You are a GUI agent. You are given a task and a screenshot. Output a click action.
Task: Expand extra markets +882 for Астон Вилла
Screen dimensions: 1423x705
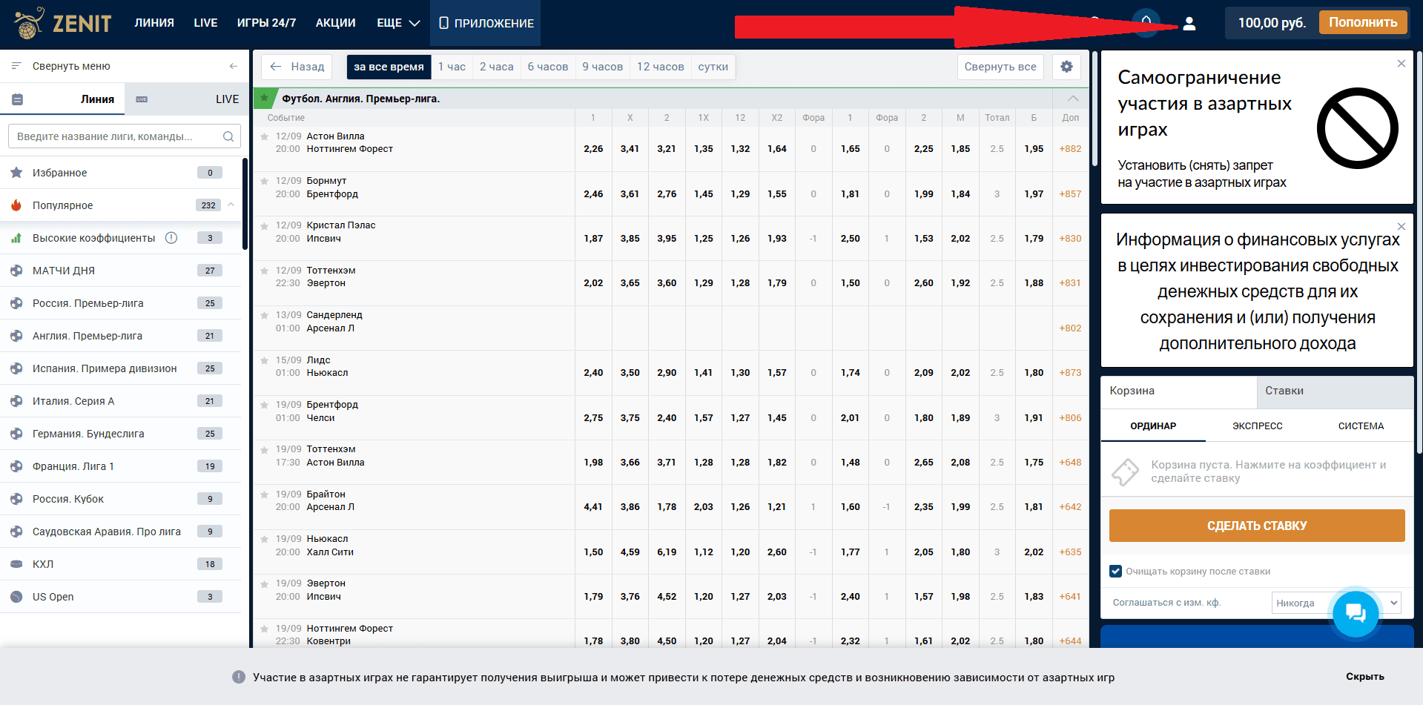(1070, 149)
